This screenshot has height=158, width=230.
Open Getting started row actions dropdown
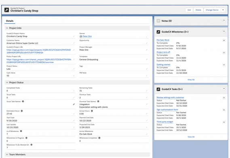point(224,65)
